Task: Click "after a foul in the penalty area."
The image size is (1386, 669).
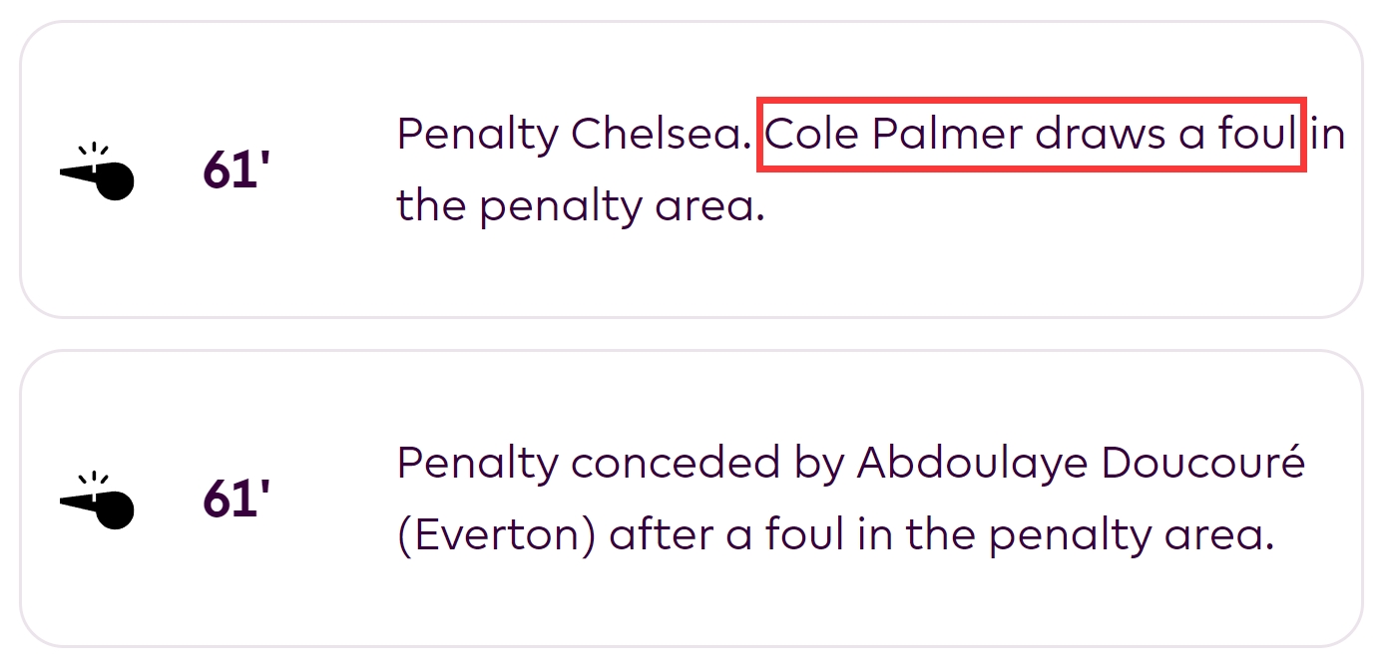Action: point(942,536)
